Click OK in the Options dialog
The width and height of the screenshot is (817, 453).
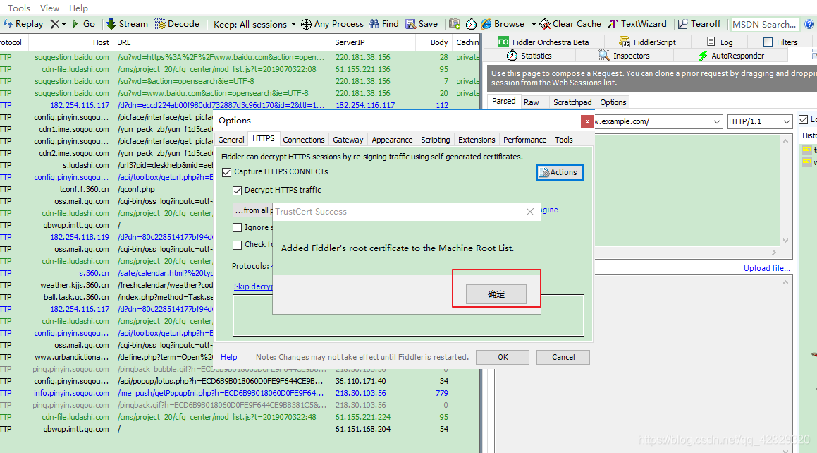tap(503, 357)
